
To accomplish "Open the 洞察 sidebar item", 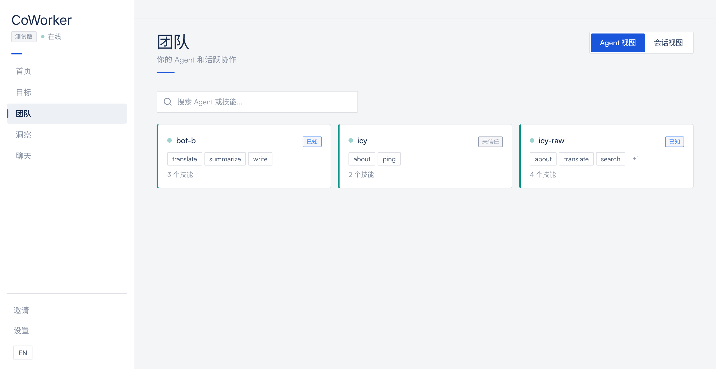I will coord(23,135).
